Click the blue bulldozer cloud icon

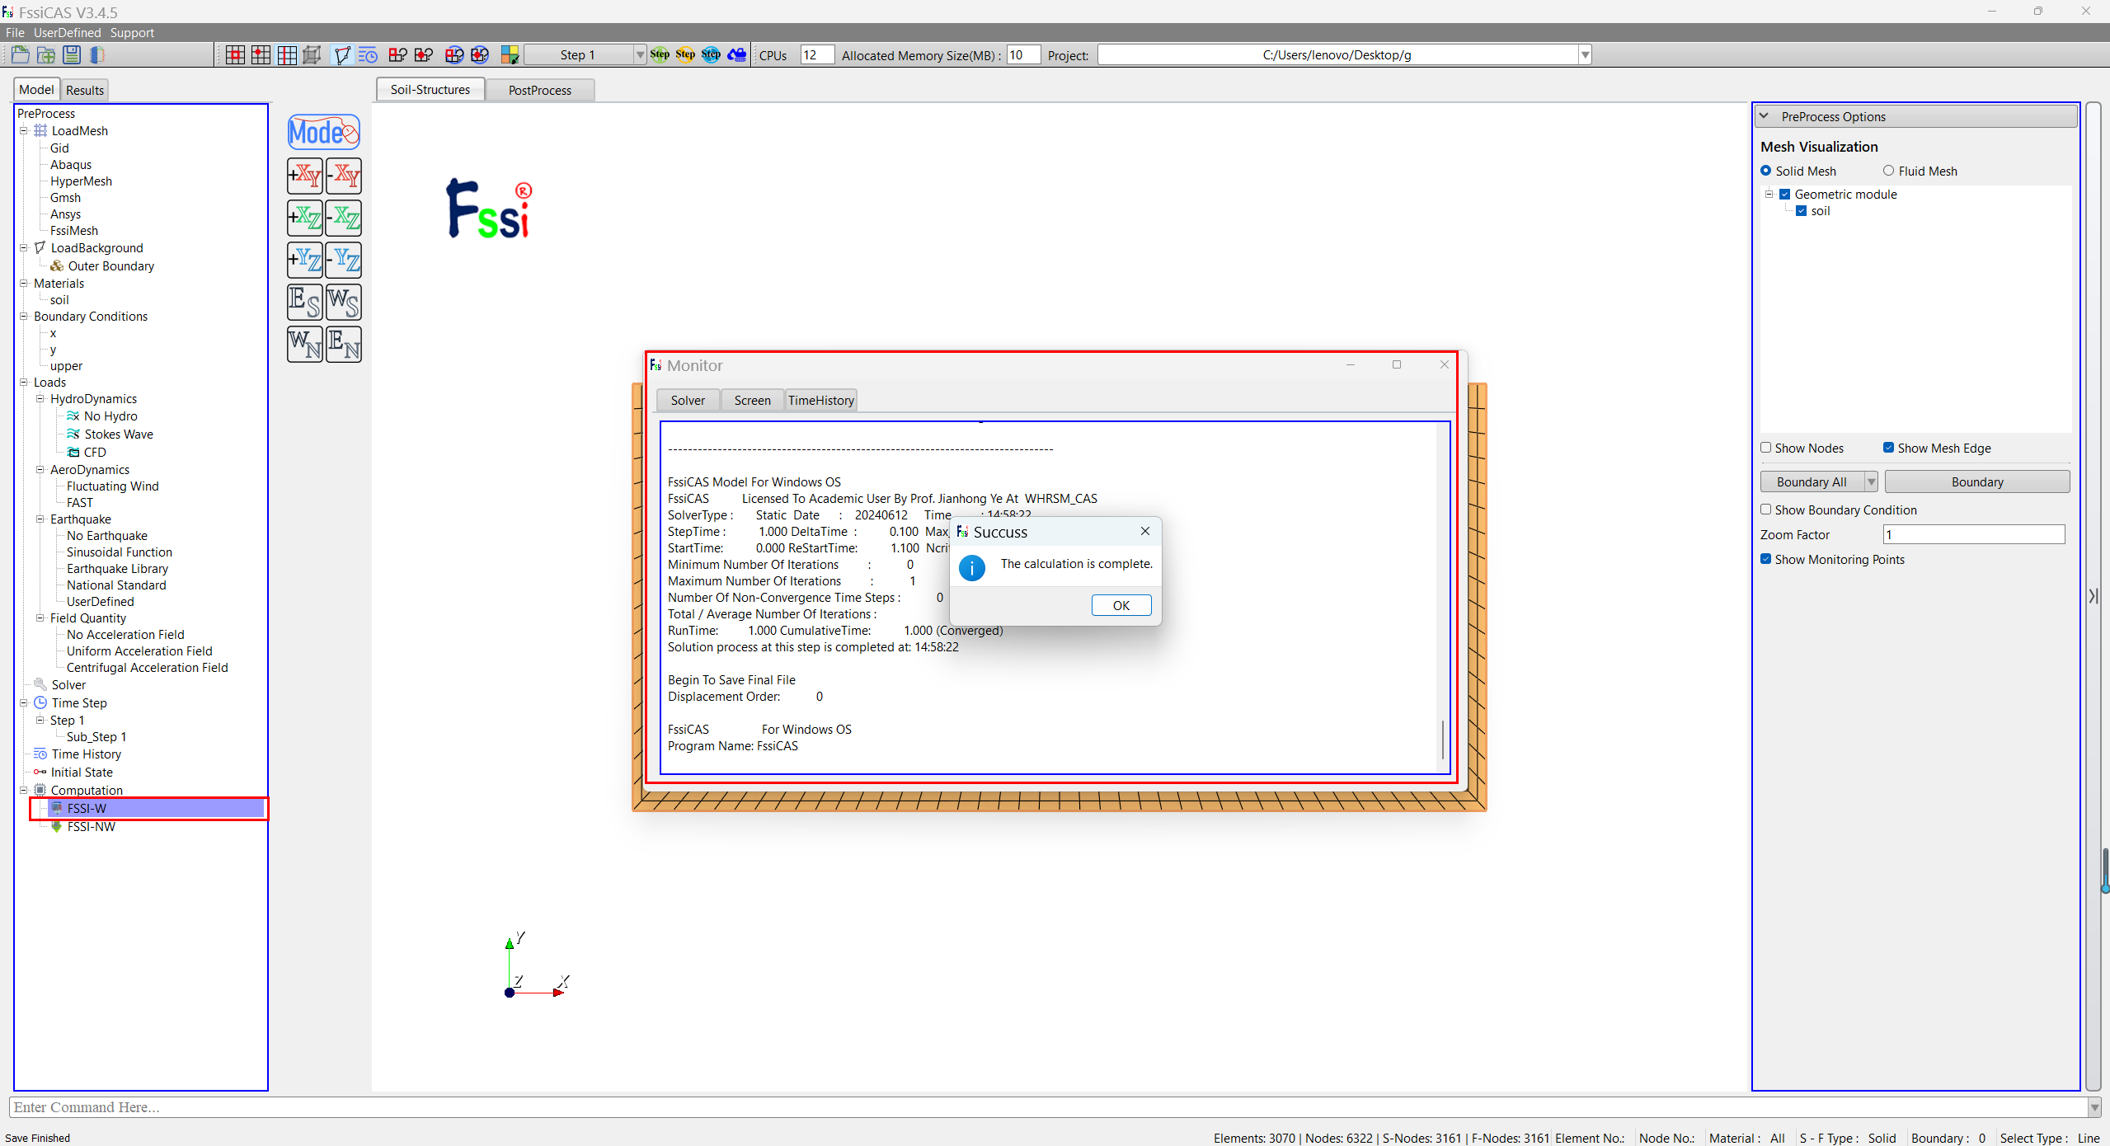[737, 54]
